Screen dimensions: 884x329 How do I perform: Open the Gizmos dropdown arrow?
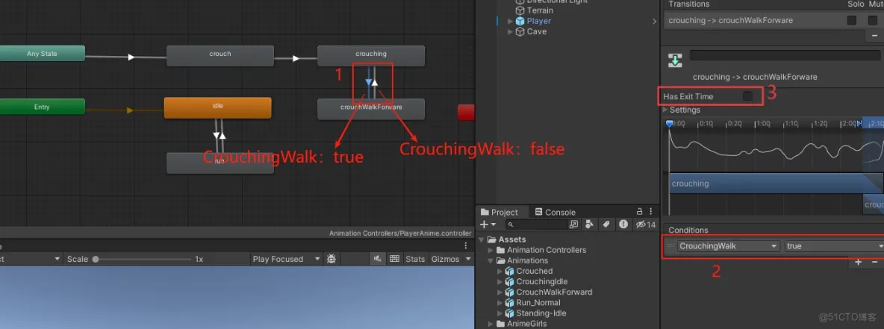click(468, 259)
